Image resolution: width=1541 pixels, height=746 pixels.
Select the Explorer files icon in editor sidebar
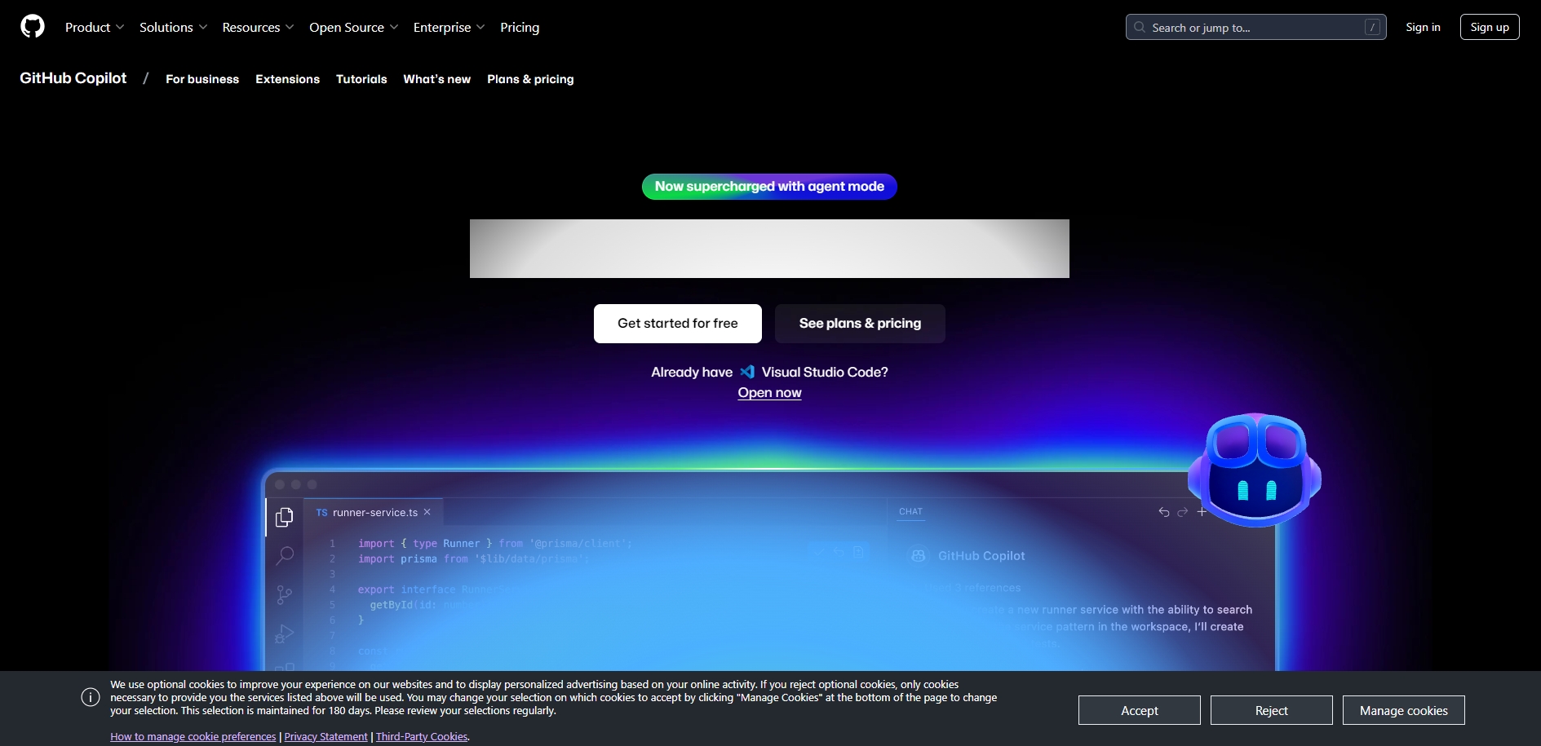tap(285, 518)
